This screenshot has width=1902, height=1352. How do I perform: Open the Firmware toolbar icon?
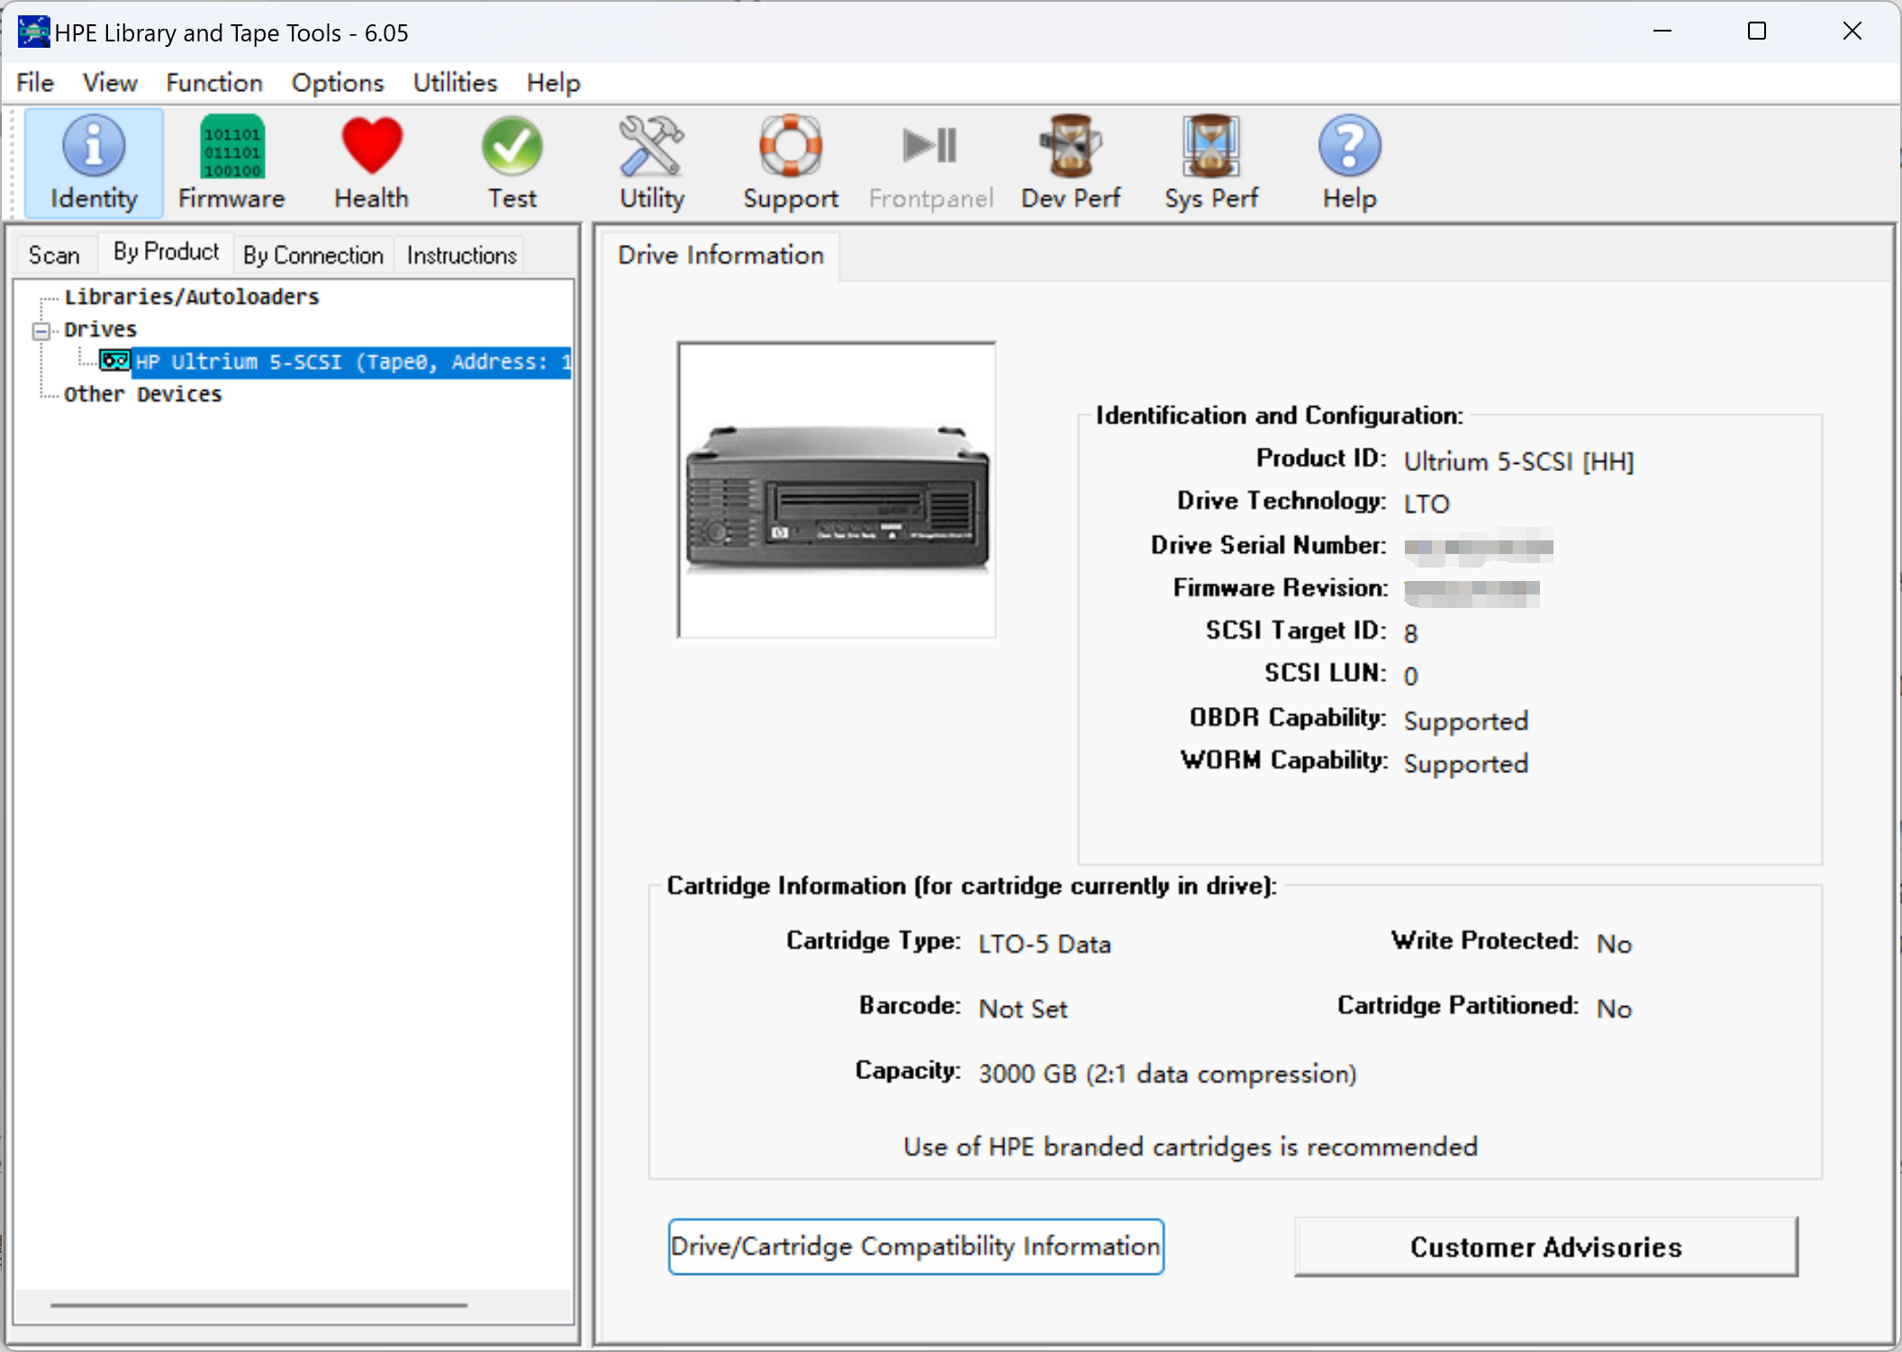pyautogui.click(x=231, y=163)
